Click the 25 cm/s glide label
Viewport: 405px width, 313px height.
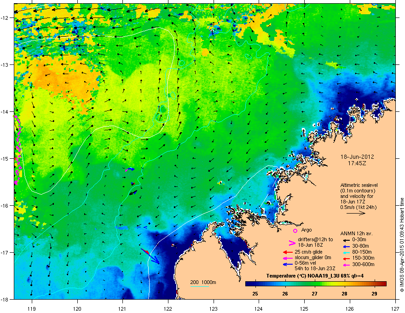[308, 252]
